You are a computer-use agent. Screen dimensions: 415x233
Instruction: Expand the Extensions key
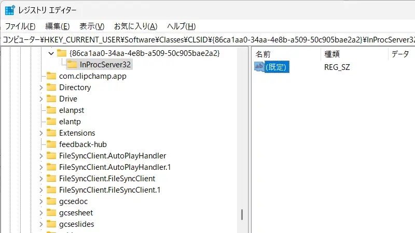(x=41, y=133)
